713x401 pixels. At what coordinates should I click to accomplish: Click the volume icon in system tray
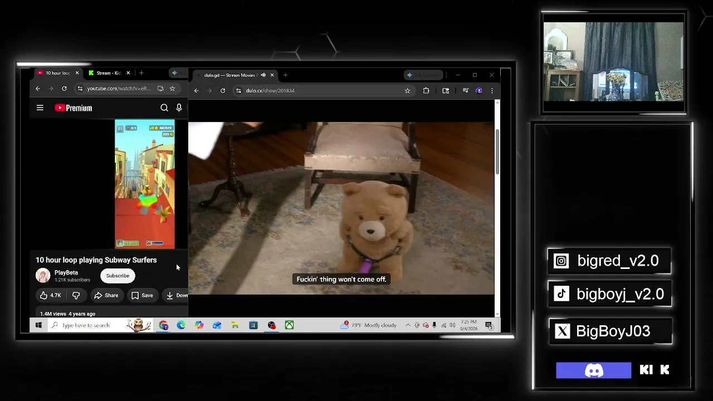click(452, 325)
